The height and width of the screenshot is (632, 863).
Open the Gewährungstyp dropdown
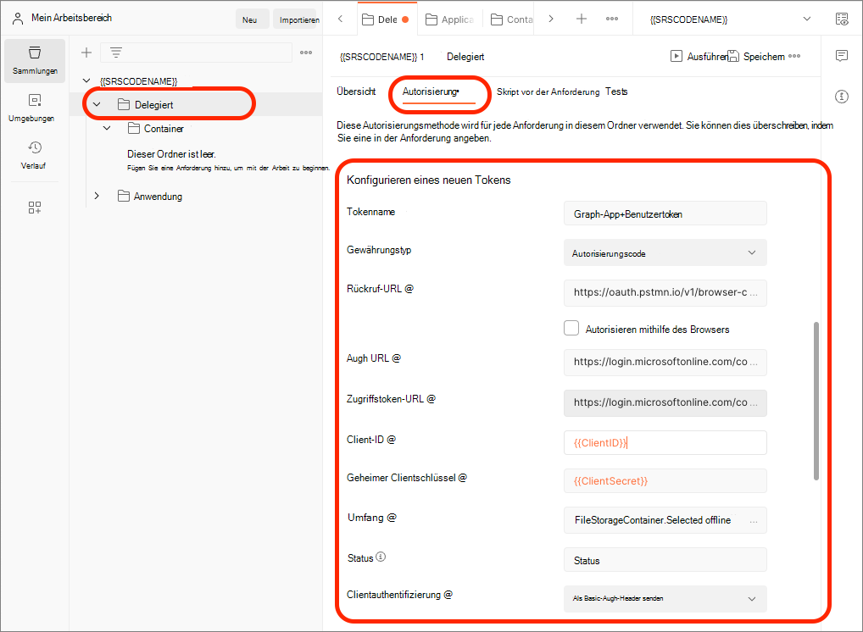[665, 252]
